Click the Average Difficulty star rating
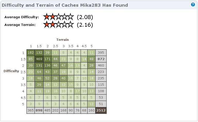This screenshot has width=198, height=122. coord(59,17)
